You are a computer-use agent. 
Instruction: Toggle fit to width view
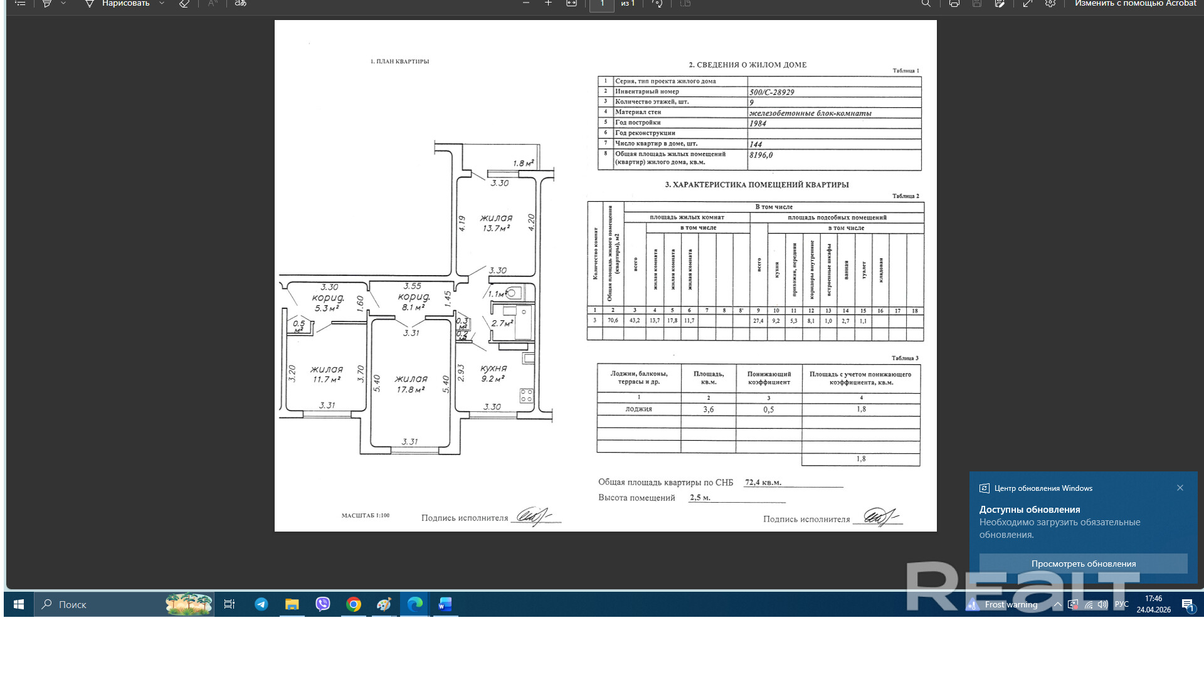point(571,4)
